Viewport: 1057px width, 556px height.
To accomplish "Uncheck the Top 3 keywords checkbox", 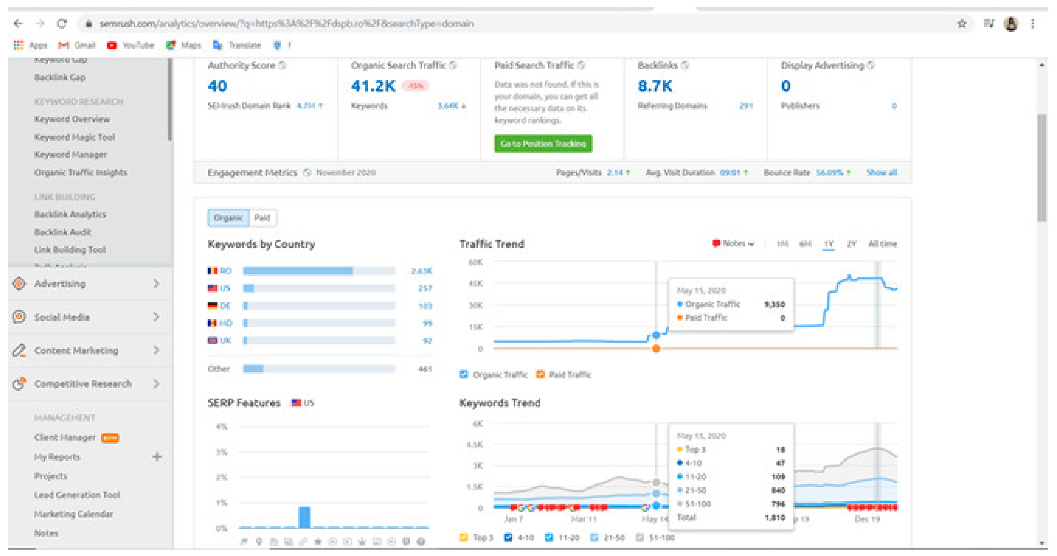I will [464, 537].
